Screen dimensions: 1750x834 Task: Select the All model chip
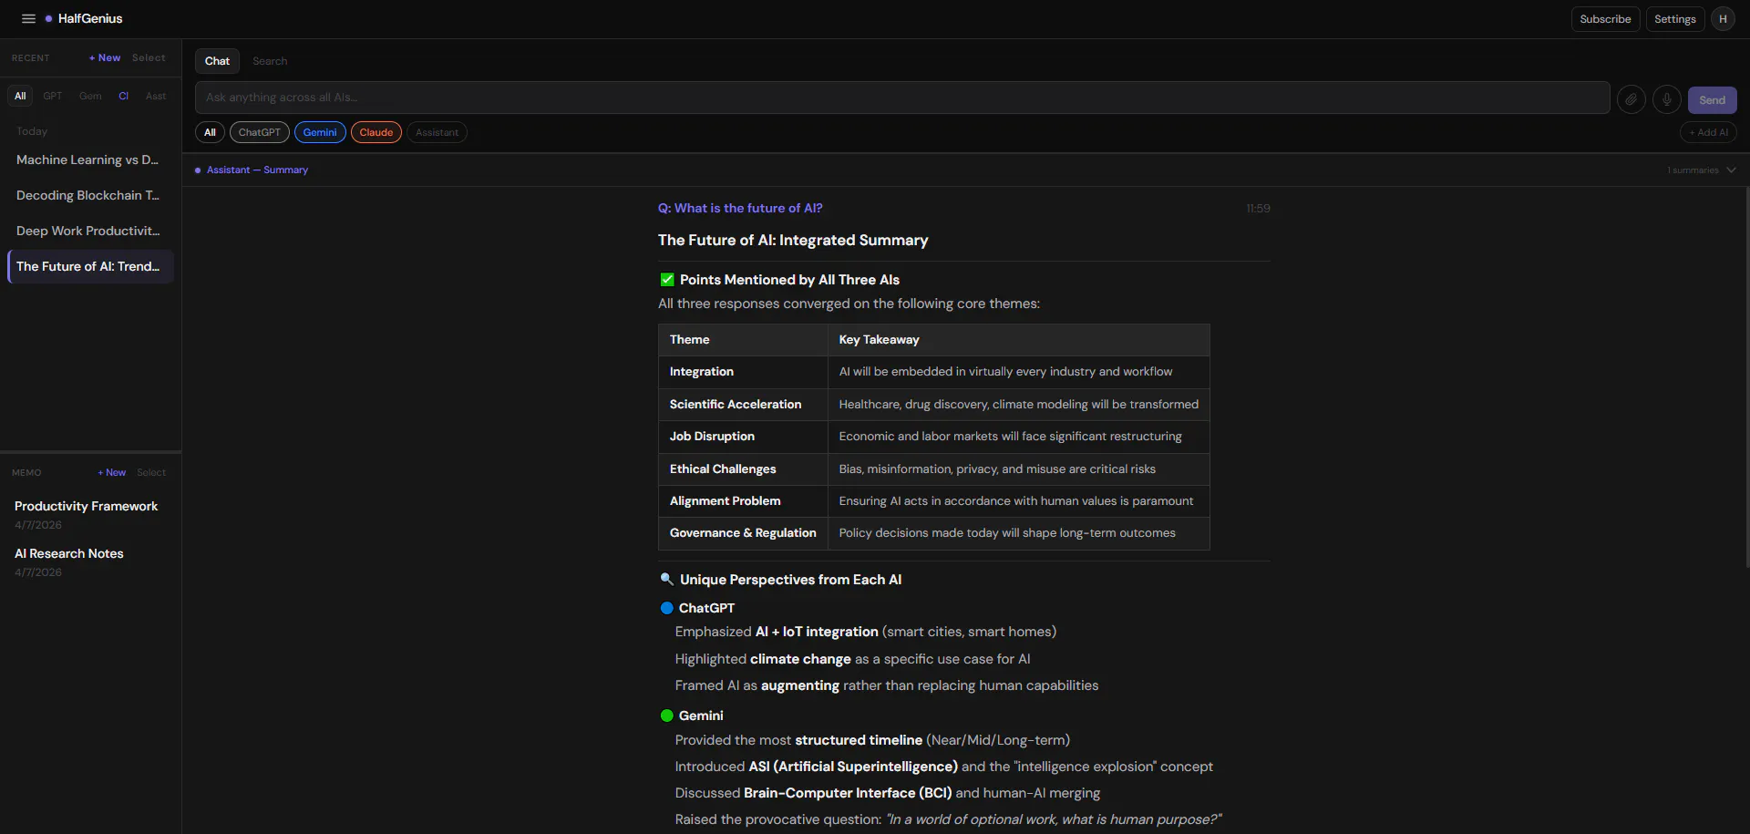pyautogui.click(x=210, y=132)
